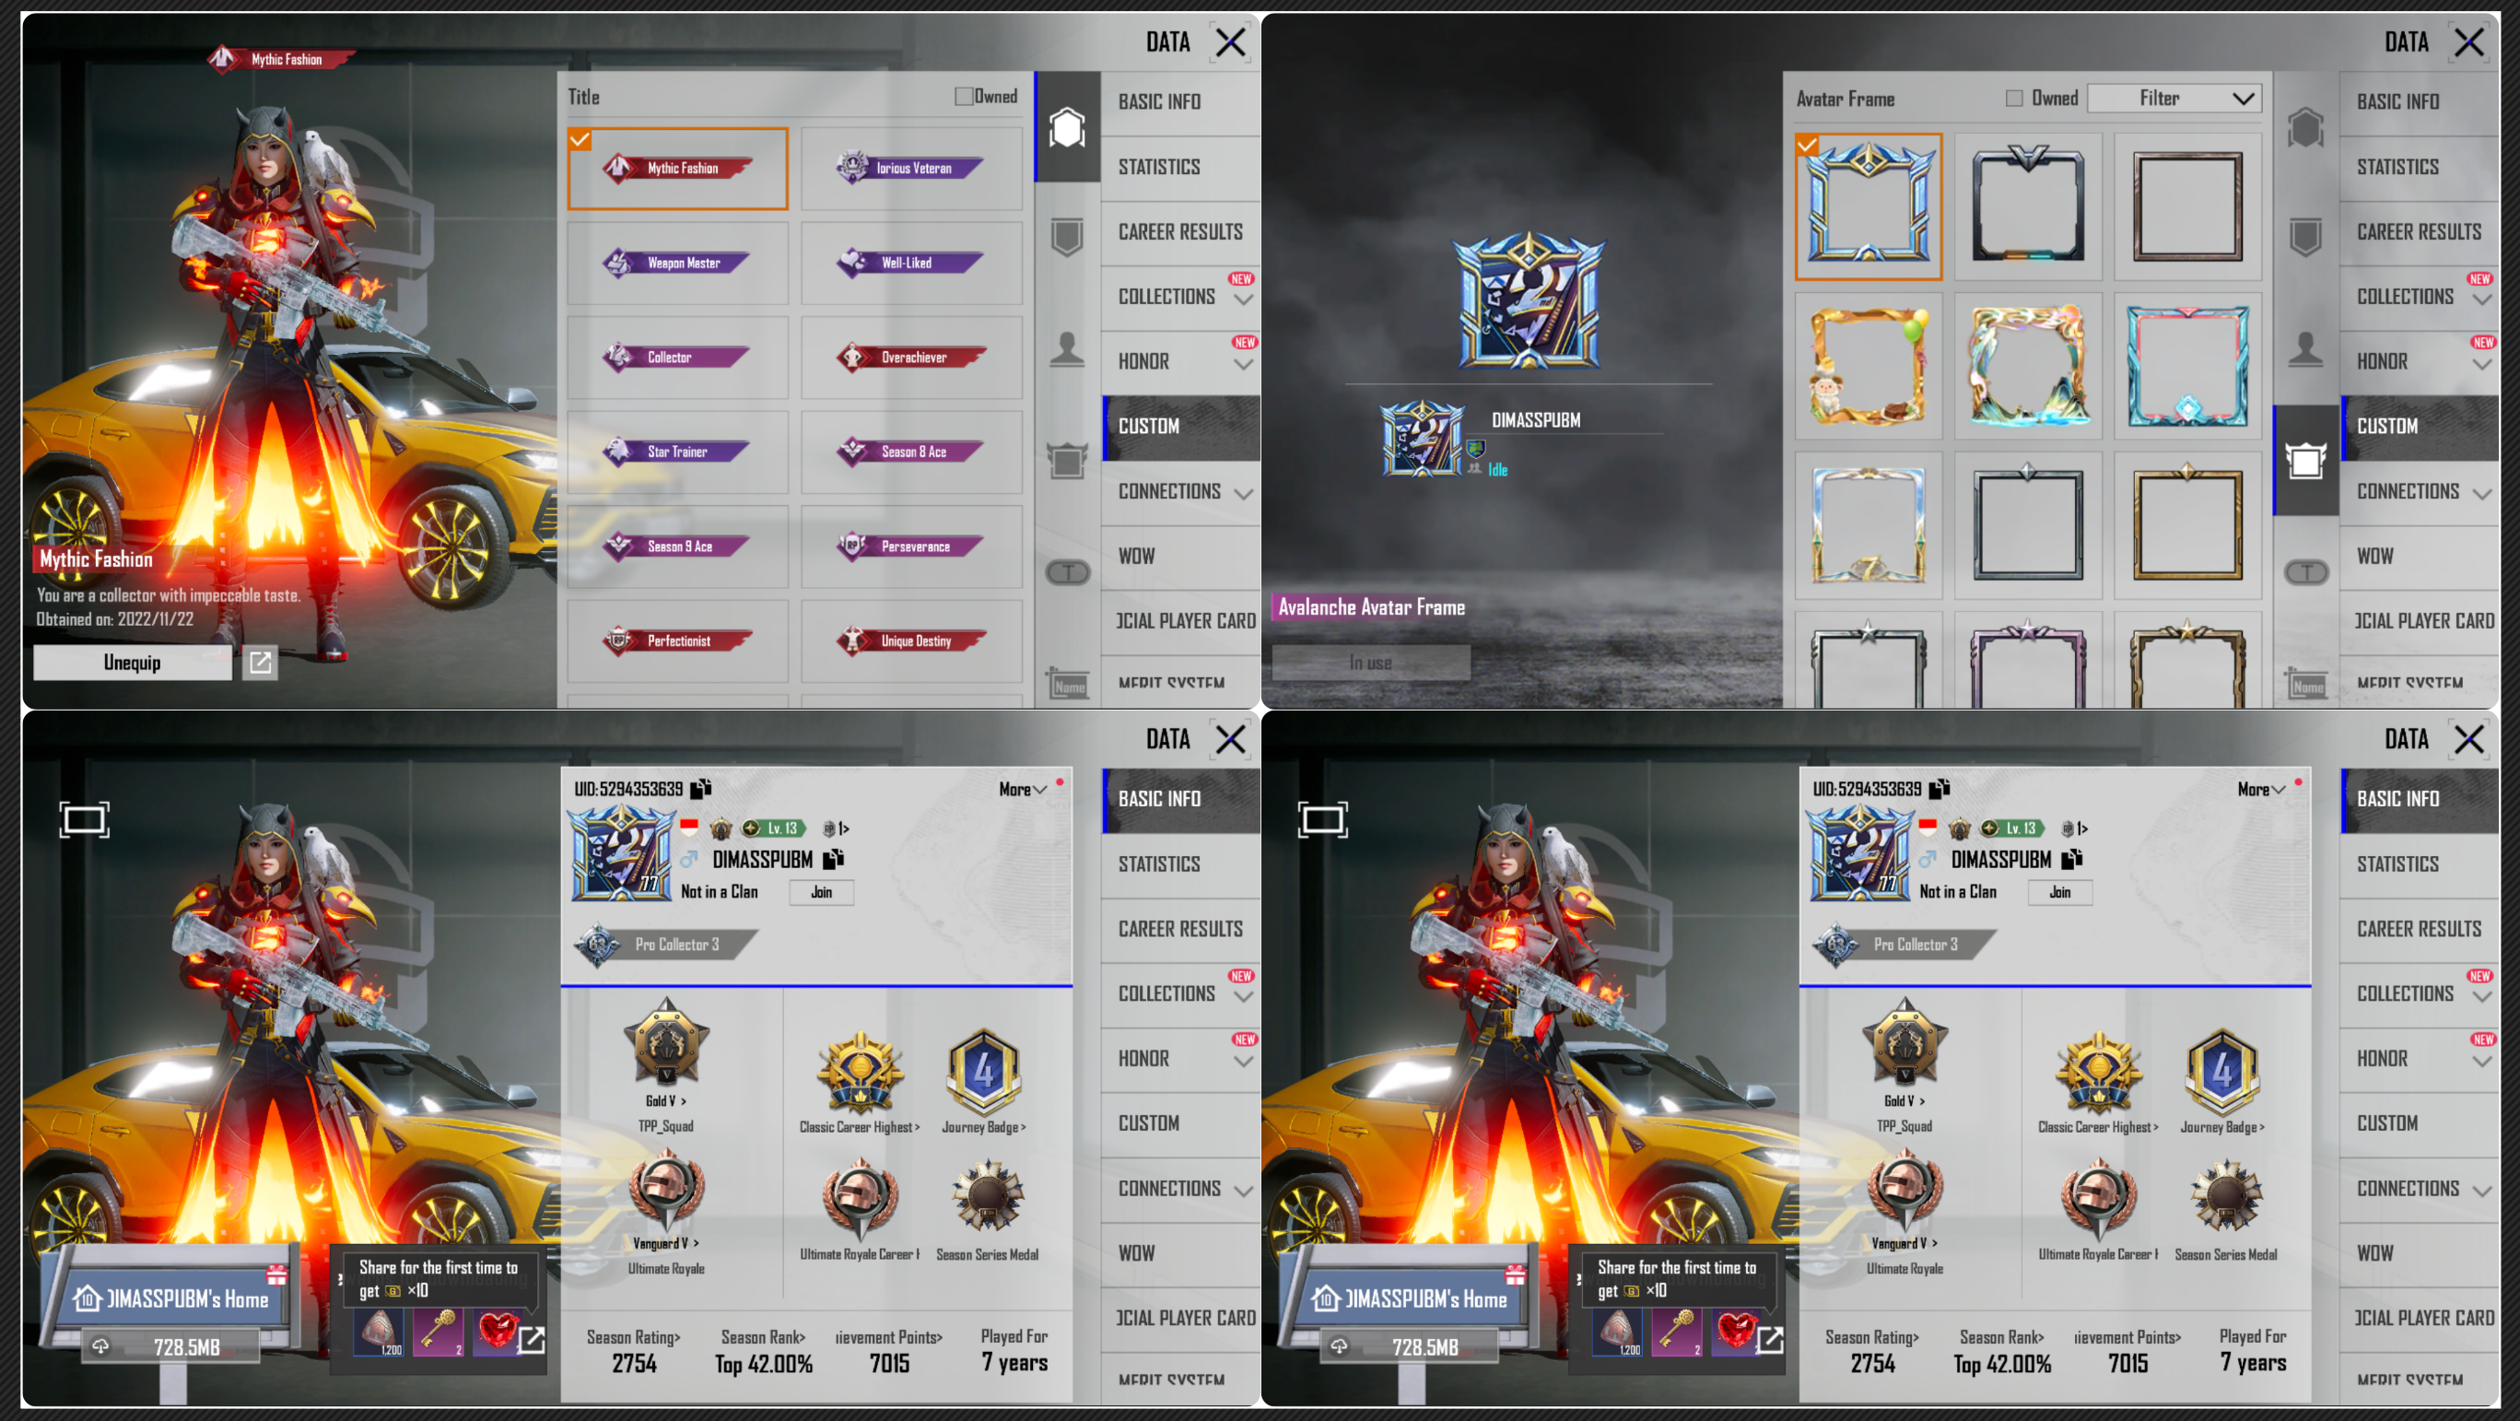Click share icon near heart item, bottom-left panel
This screenshot has height=1421, width=2520.
click(532, 1340)
